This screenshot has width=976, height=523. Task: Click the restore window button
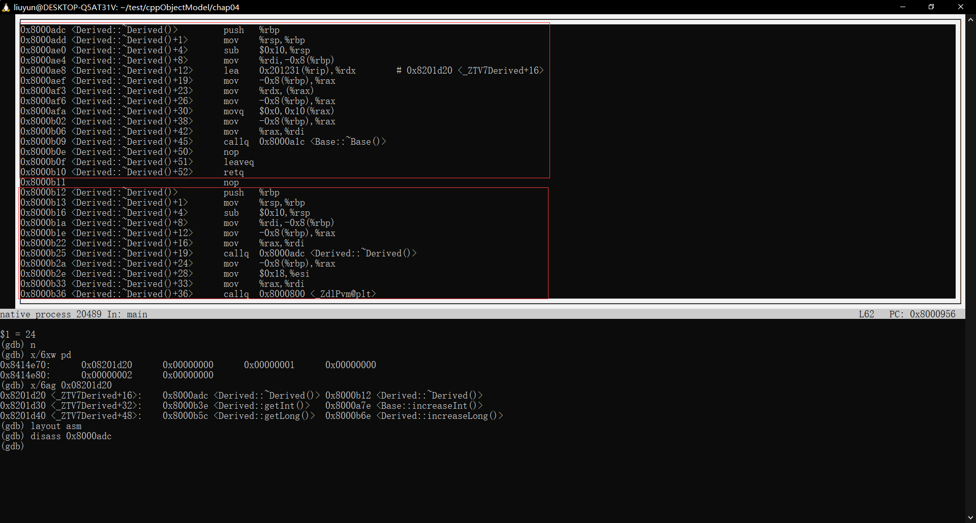pyautogui.click(x=931, y=7)
